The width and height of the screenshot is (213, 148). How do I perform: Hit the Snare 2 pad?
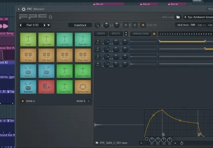click(46, 71)
